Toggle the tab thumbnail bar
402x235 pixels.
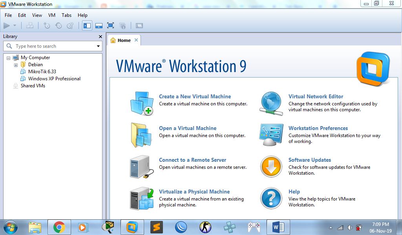(99, 25)
